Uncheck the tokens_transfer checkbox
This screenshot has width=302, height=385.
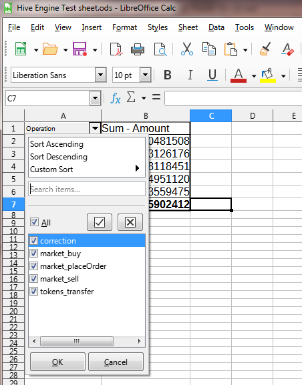34,292
